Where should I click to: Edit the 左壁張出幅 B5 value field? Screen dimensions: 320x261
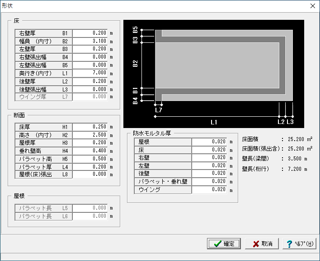90,65
